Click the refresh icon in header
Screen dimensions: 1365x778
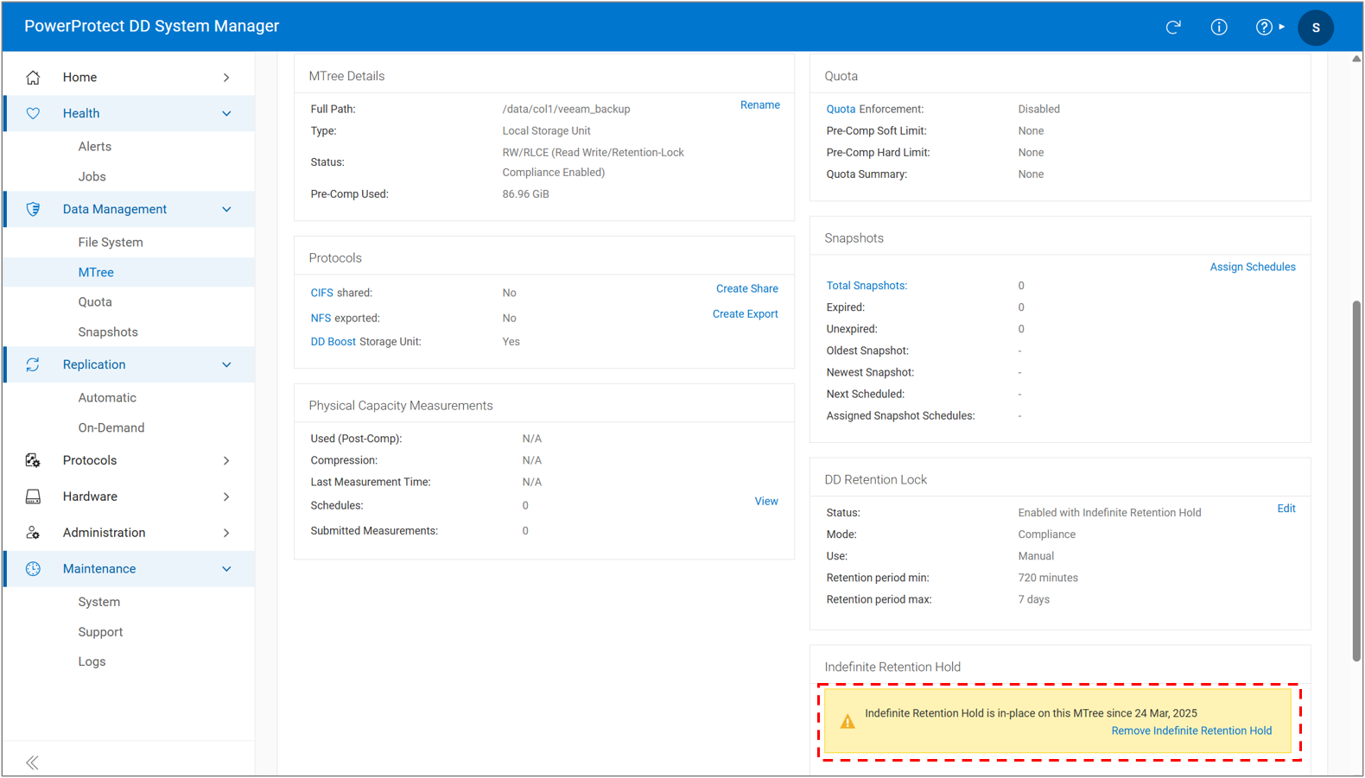coord(1173,27)
